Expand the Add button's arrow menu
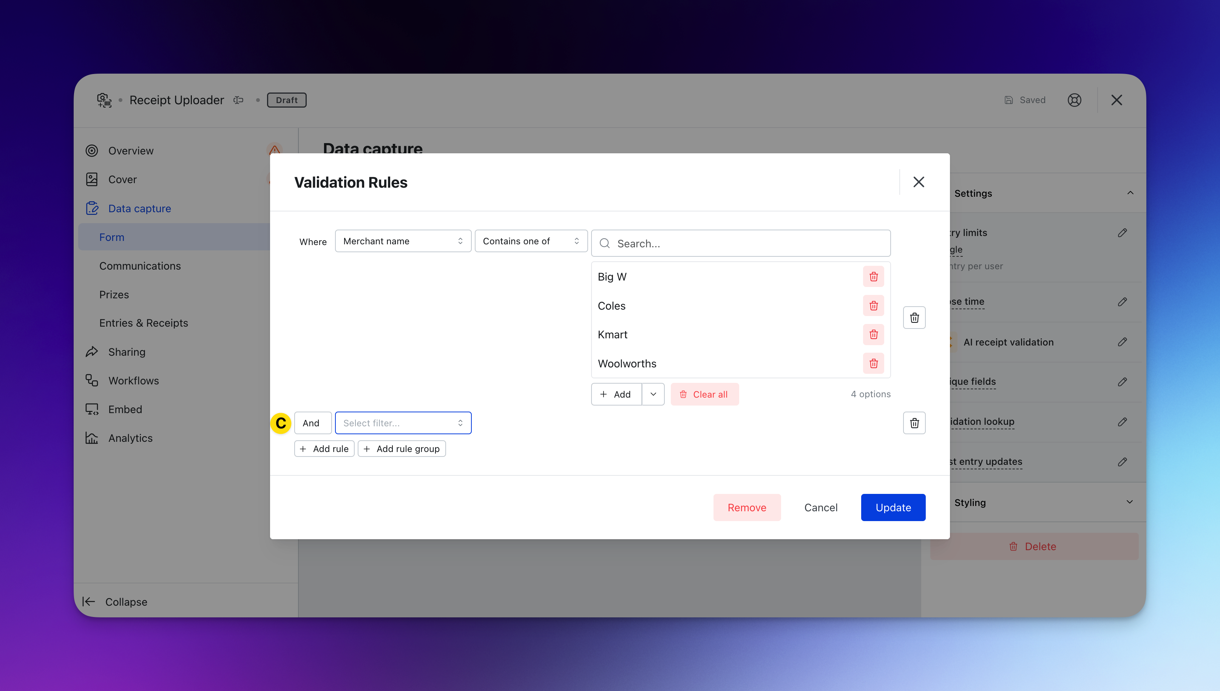 tap(653, 394)
